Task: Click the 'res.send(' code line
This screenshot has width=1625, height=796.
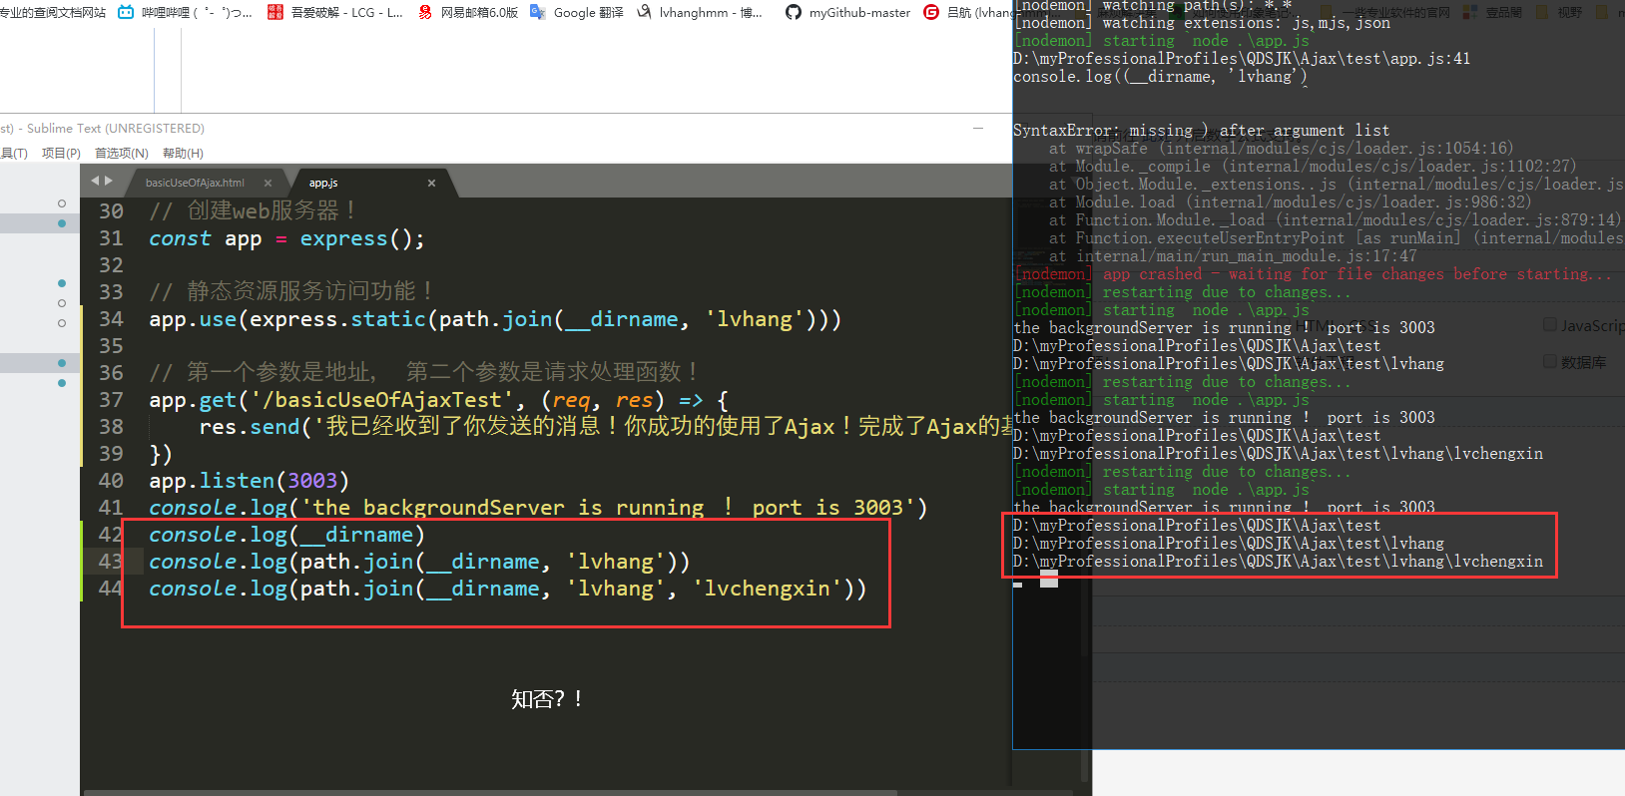Action: coord(605,427)
